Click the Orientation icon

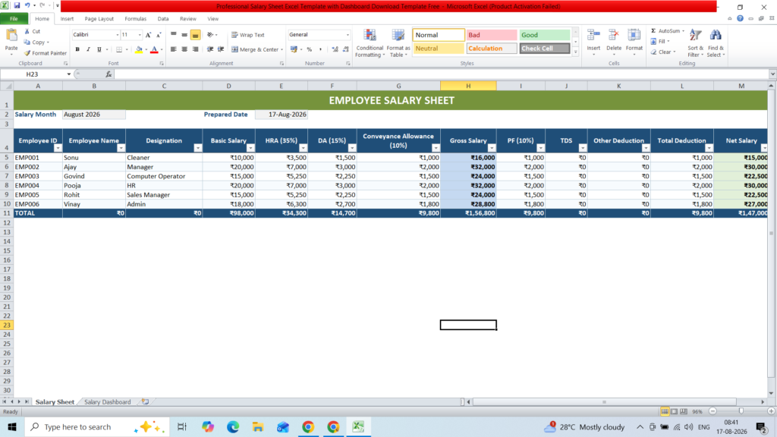click(210, 35)
